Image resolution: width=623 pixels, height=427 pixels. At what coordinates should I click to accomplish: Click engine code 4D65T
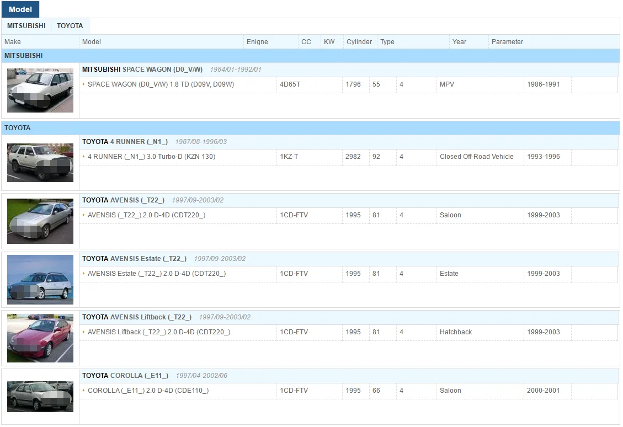[x=290, y=84]
